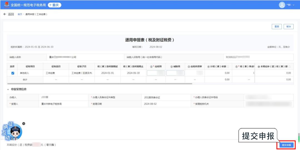The image size is (300, 150).
Task: Select 通用申报（工会经费）breadcrumb item
Action: [36, 14]
